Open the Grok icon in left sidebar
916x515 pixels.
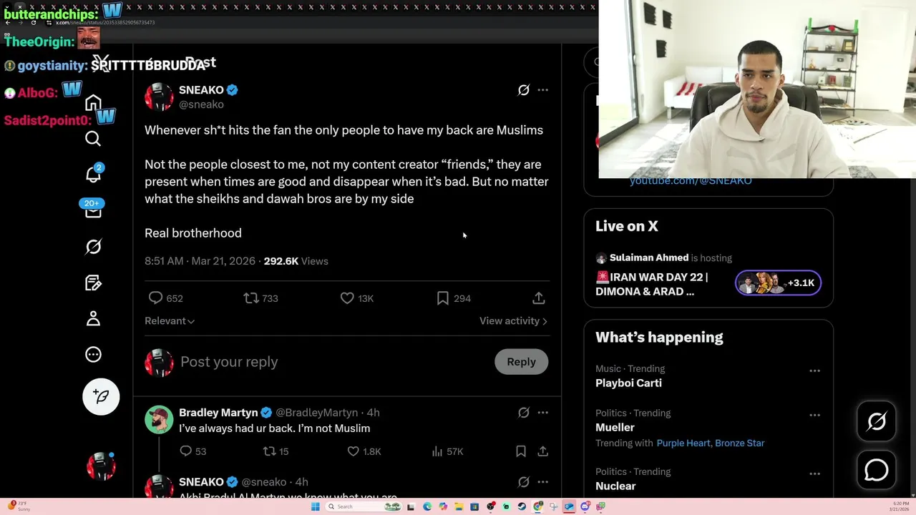click(93, 247)
